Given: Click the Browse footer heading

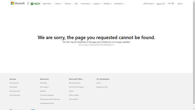Looking at the screenshot, I should click(13, 79).
